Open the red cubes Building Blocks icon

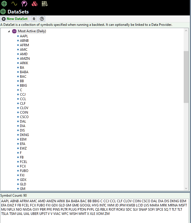(35, 4)
